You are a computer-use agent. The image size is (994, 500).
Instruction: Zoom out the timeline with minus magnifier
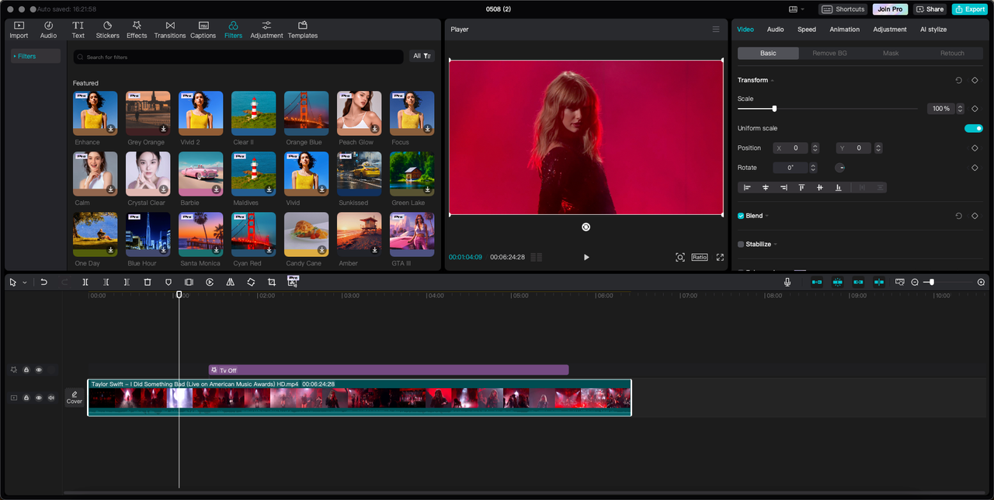[x=915, y=283]
